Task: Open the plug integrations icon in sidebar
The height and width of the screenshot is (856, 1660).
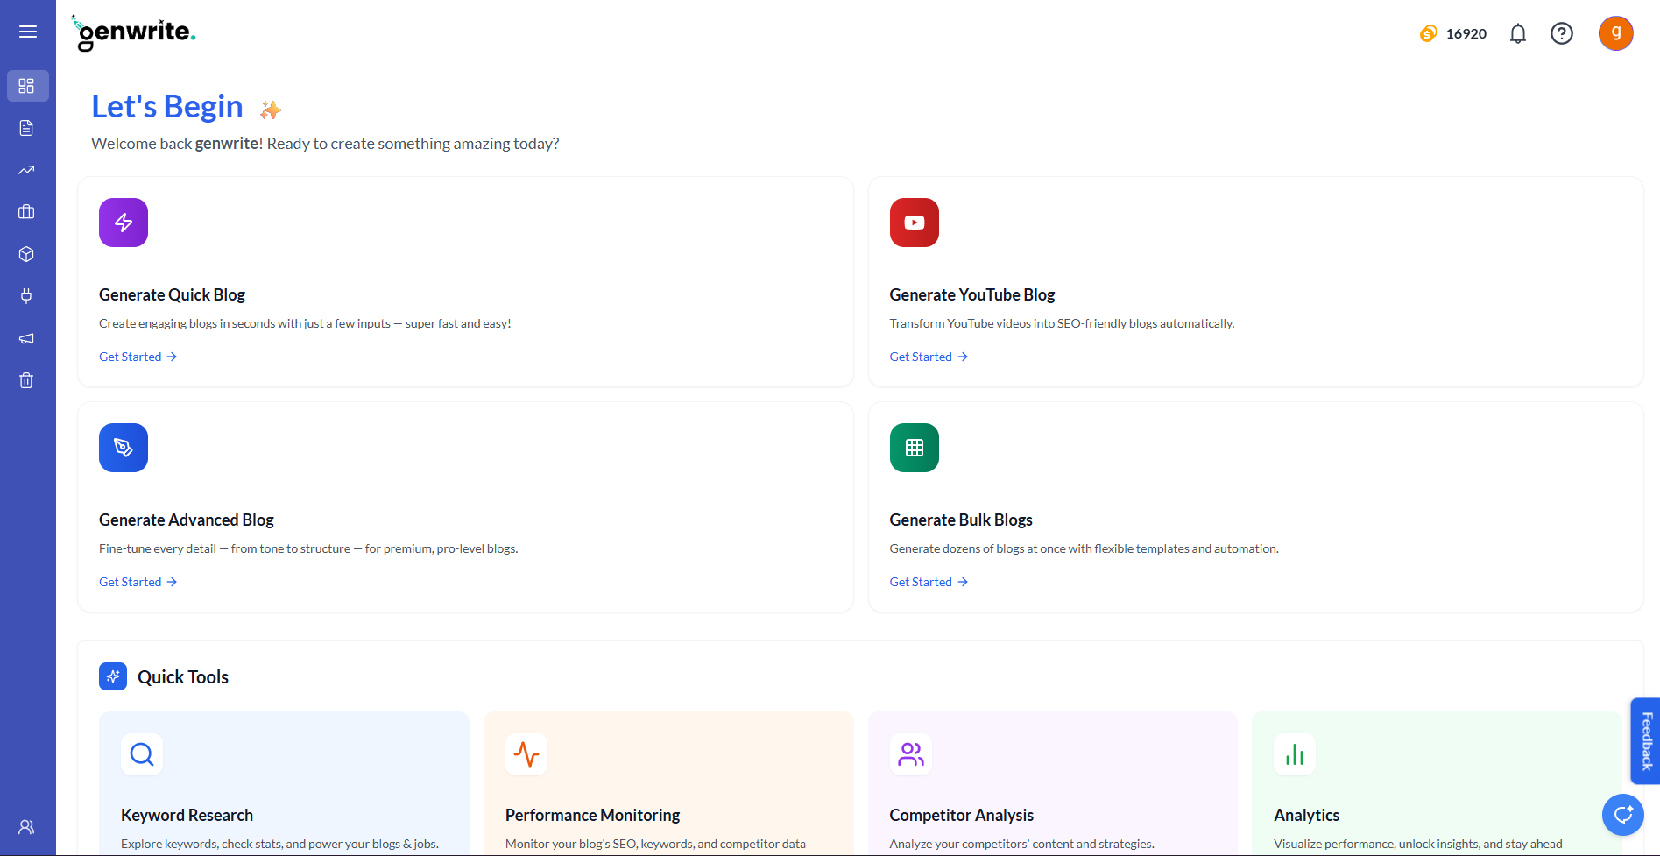Action: [27, 296]
